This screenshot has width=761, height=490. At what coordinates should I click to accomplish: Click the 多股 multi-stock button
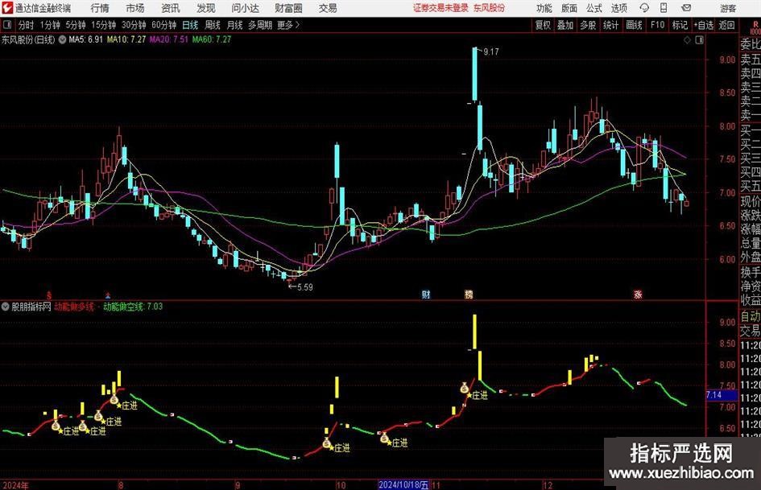588,25
